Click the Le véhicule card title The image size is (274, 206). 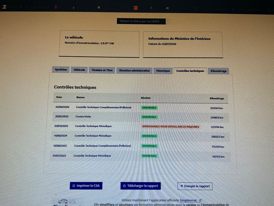point(74,37)
